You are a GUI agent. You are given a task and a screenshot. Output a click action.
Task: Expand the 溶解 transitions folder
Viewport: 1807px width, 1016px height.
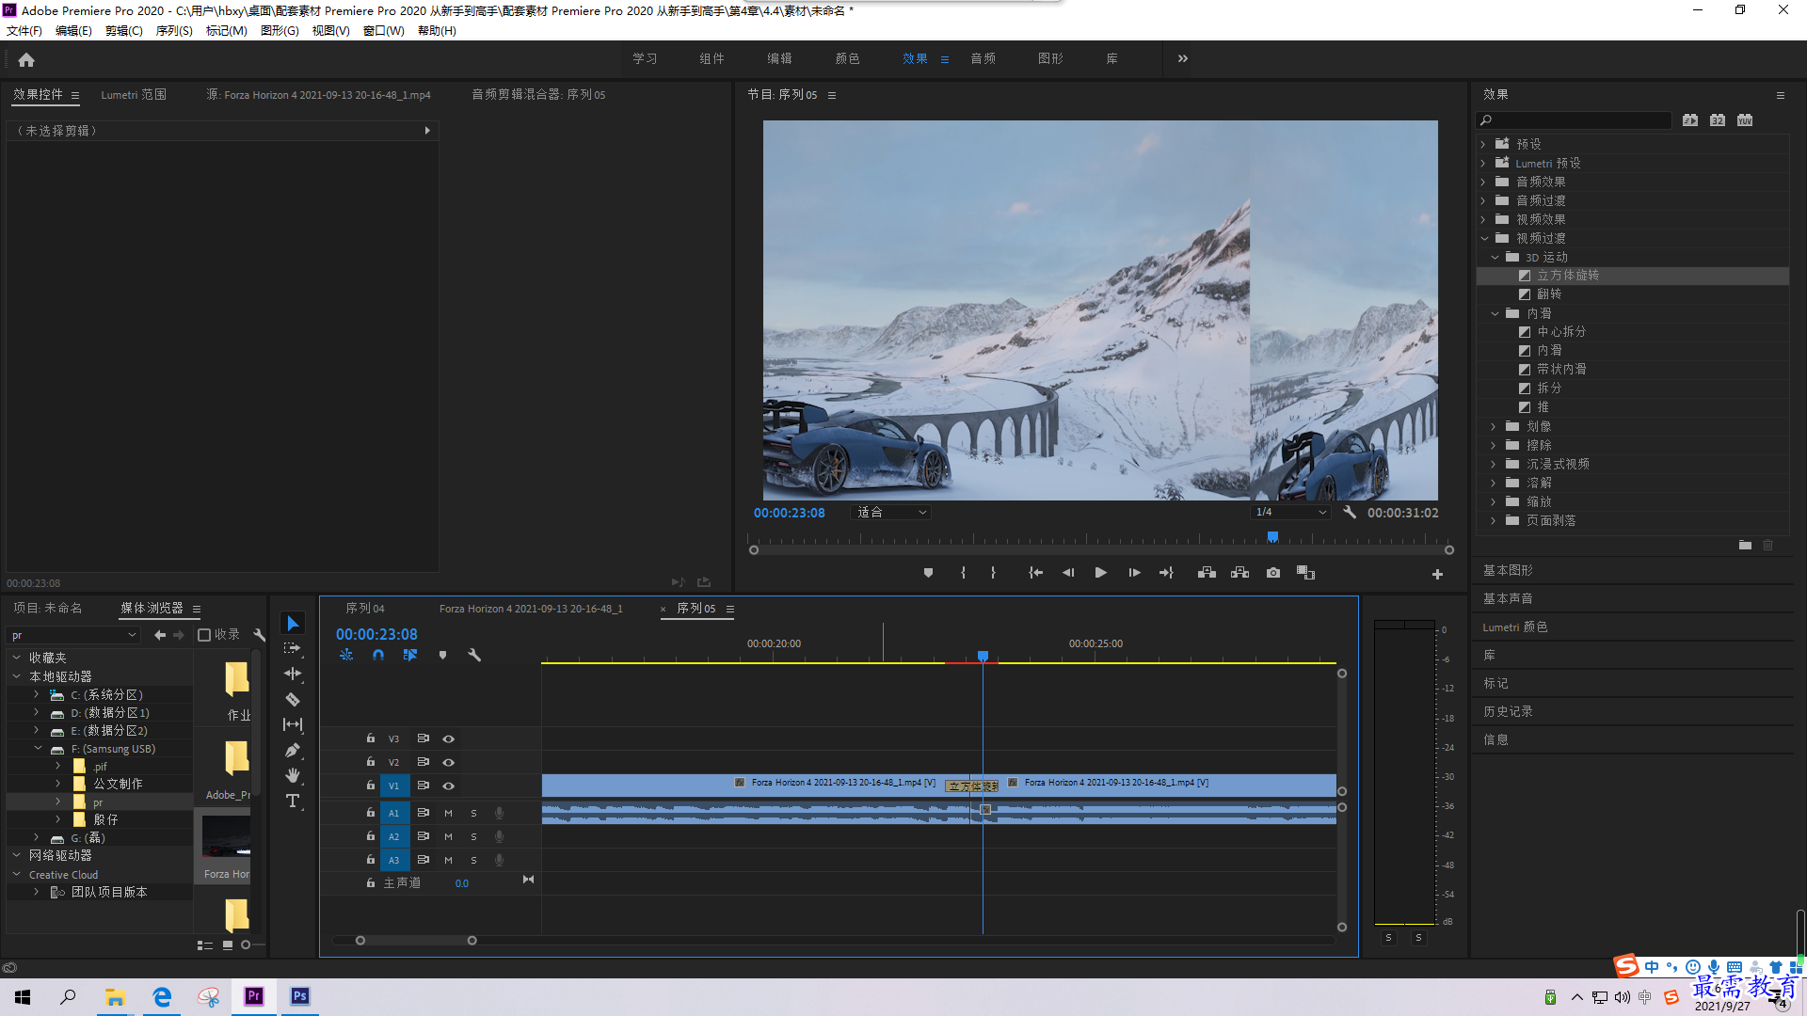pyautogui.click(x=1494, y=483)
